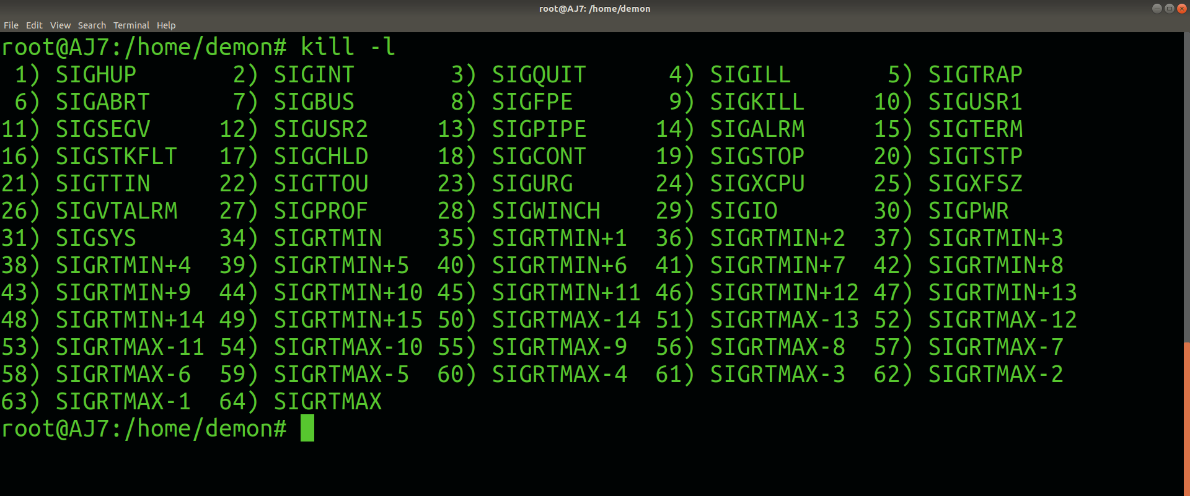Open the View menu
Screen dimensions: 1190x496
60,25
